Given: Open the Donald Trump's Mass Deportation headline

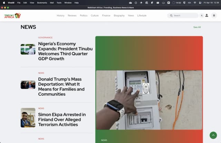Looking at the screenshot, I should (61, 86).
